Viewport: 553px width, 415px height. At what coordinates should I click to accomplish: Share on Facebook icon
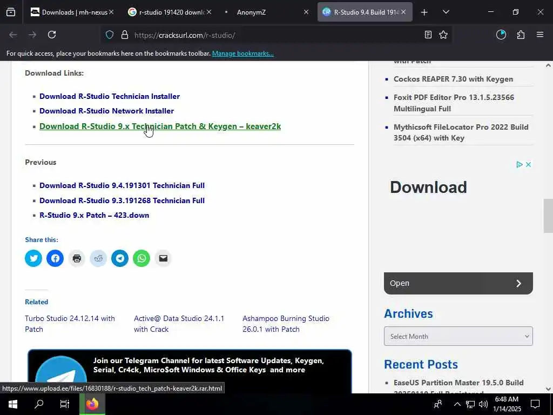click(x=55, y=258)
